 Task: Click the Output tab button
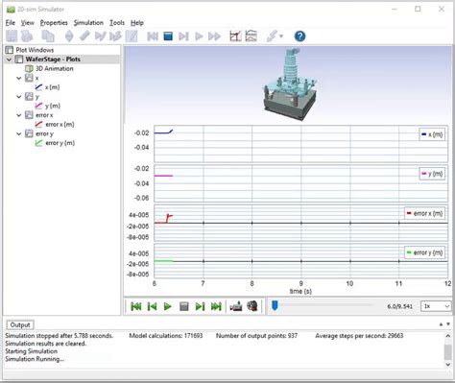pos(20,324)
